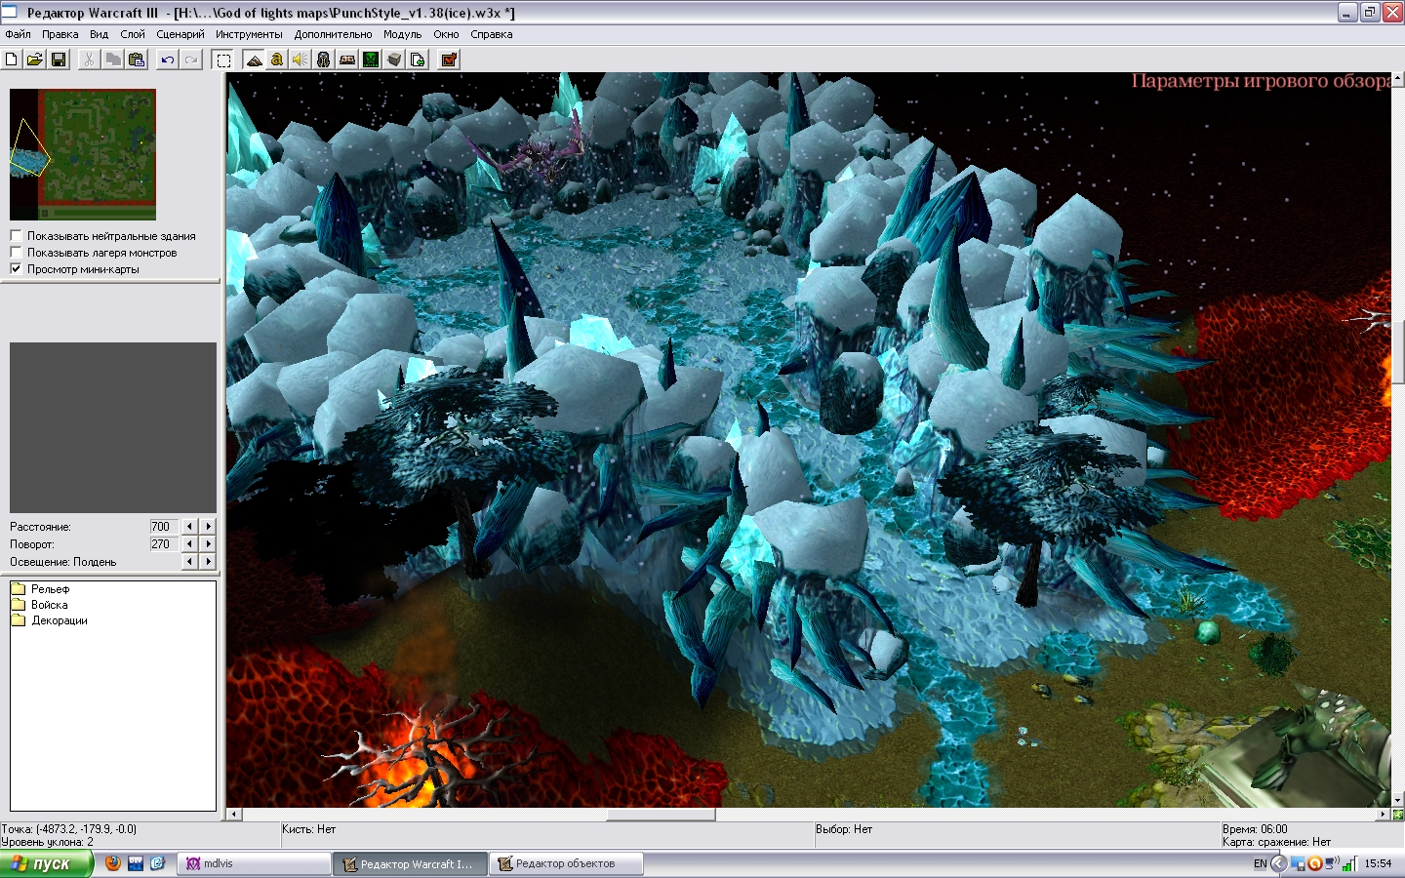
Task: Open the Сценарий menu
Action: (x=181, y=34)
